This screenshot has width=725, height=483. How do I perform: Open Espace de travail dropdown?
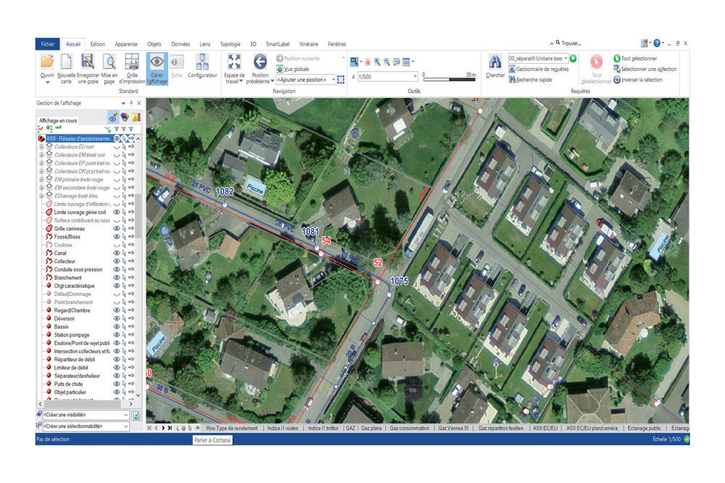pos(234,78)
